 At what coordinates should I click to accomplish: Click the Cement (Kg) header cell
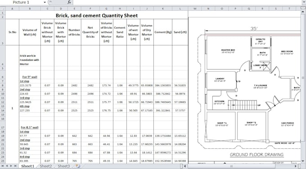point(163,32)
